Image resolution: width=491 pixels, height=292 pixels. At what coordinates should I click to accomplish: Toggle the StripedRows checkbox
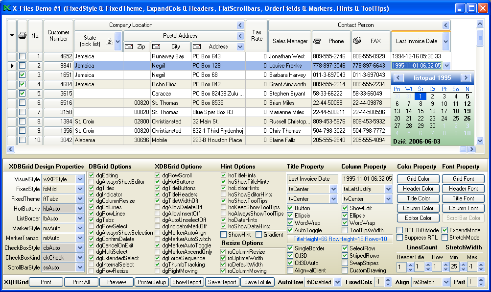(345, 256)
